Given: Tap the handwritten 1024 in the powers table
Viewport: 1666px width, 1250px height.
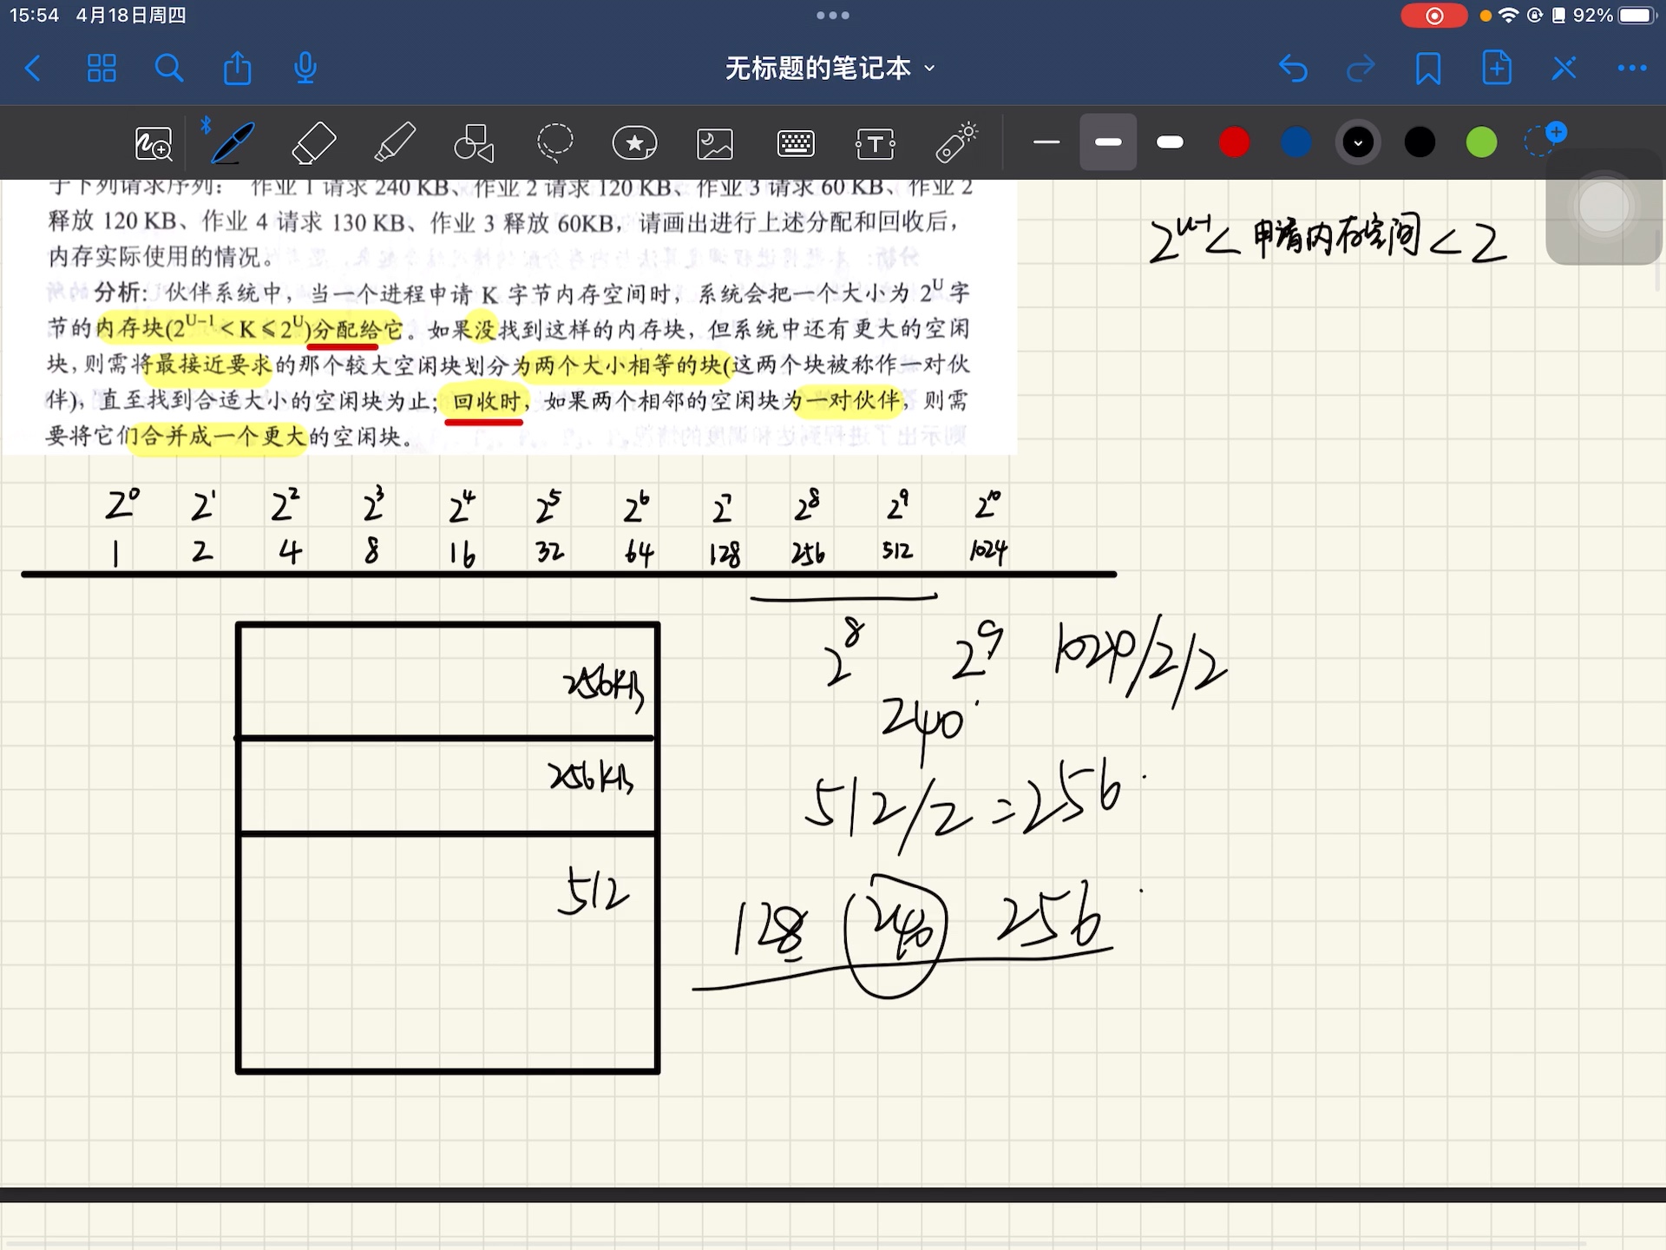Looking at the screenshot, I should point(988,550).
